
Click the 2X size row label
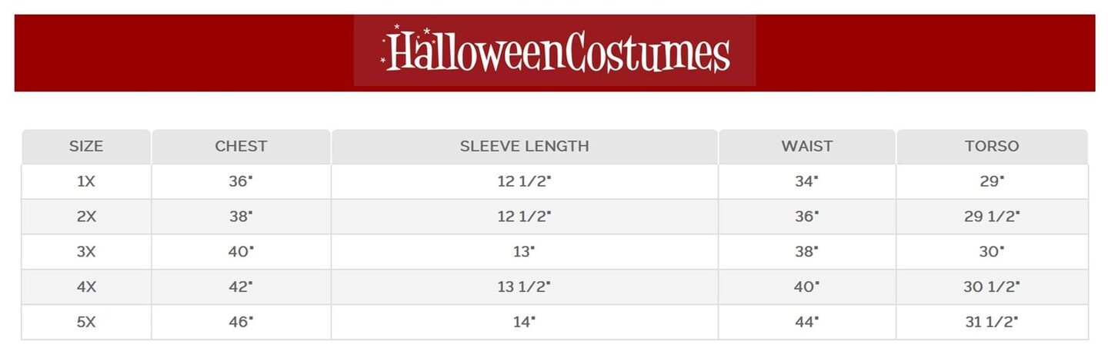pos(86,217)
